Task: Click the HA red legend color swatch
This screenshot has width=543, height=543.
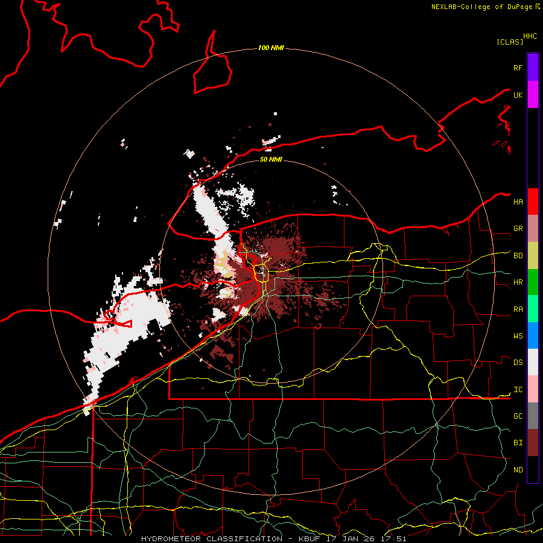Action: (x=533, y=202)
